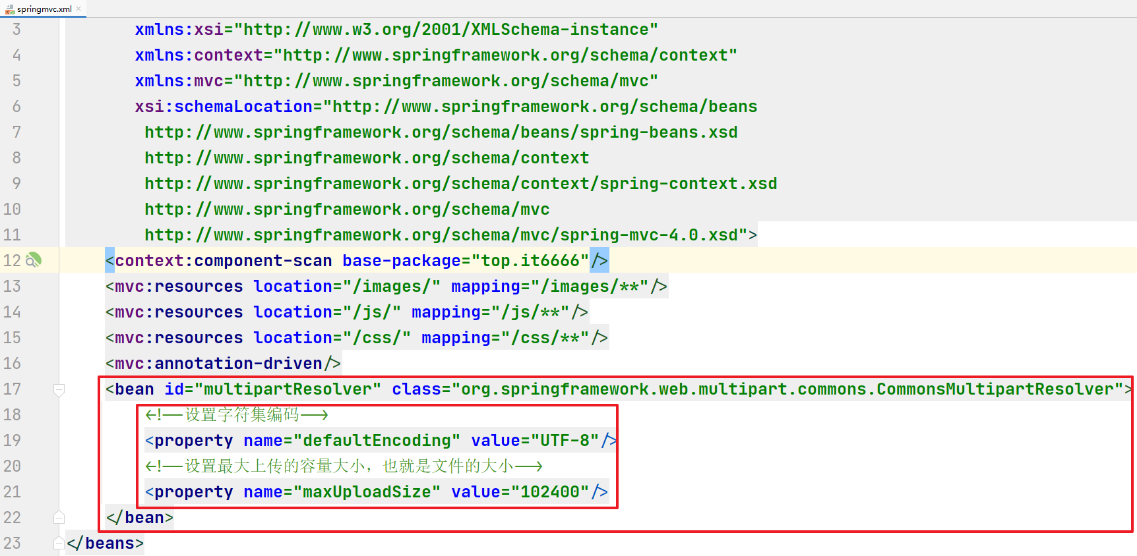Click the spring-beans.xsd URL on line 7
Viewport: 1137px width, 556px height.
pos(441,132)
